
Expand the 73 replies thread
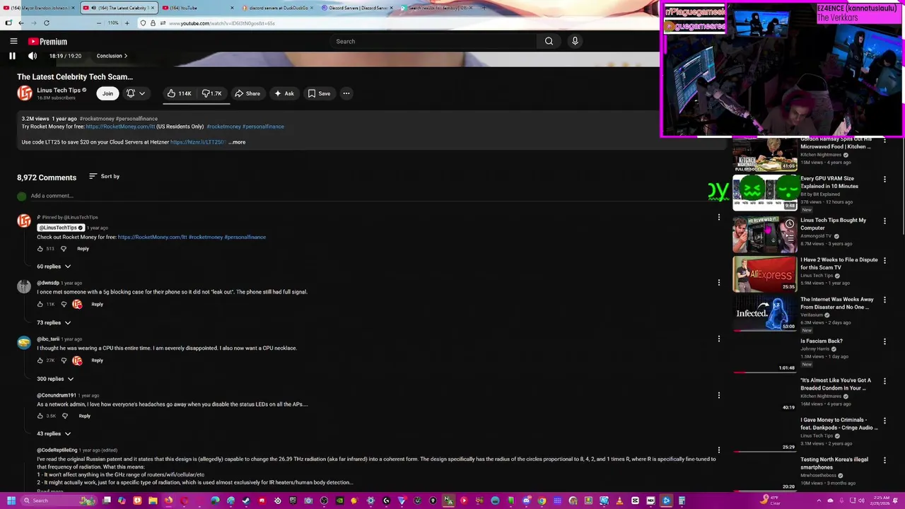[x=54, y=322]
